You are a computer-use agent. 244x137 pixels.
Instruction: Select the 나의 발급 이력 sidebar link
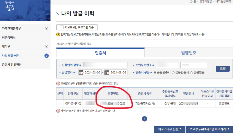pyautogui.click(x=11, y=56)
